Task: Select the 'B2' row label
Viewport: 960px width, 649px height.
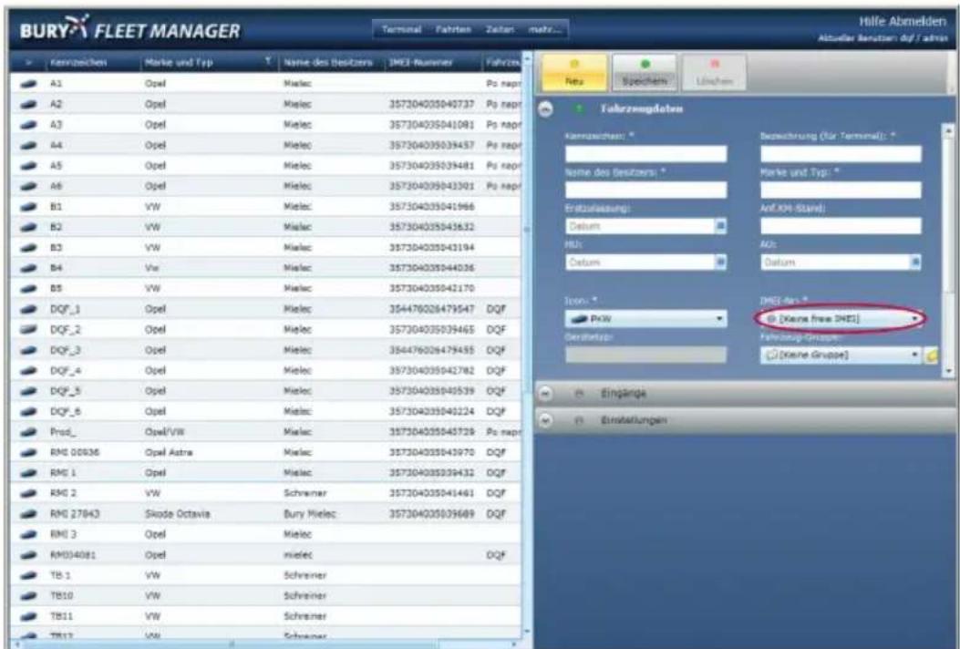Action: click(x=57, y=228)
